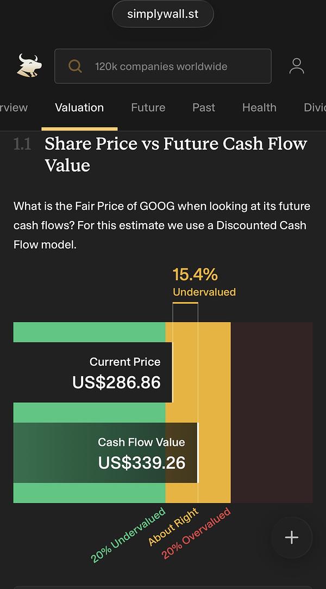Switch to the Valuation tab
326x589 pixels.
click(x=79, y=107)
